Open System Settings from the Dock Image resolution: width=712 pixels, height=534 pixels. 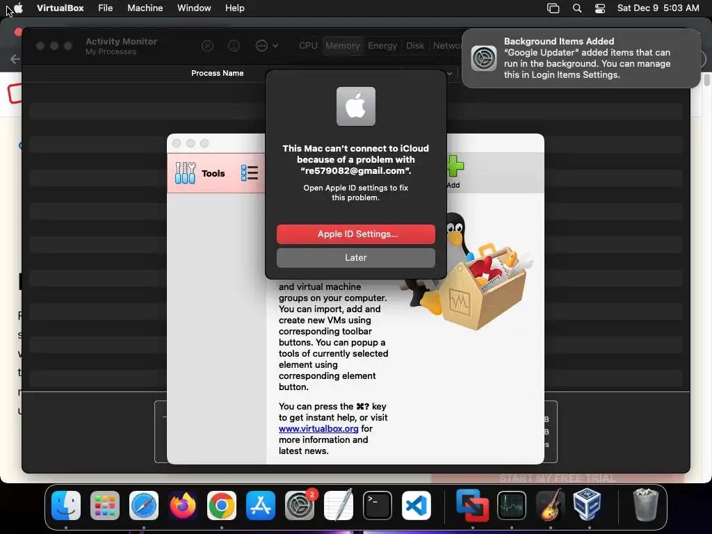(x=300, y=505)
